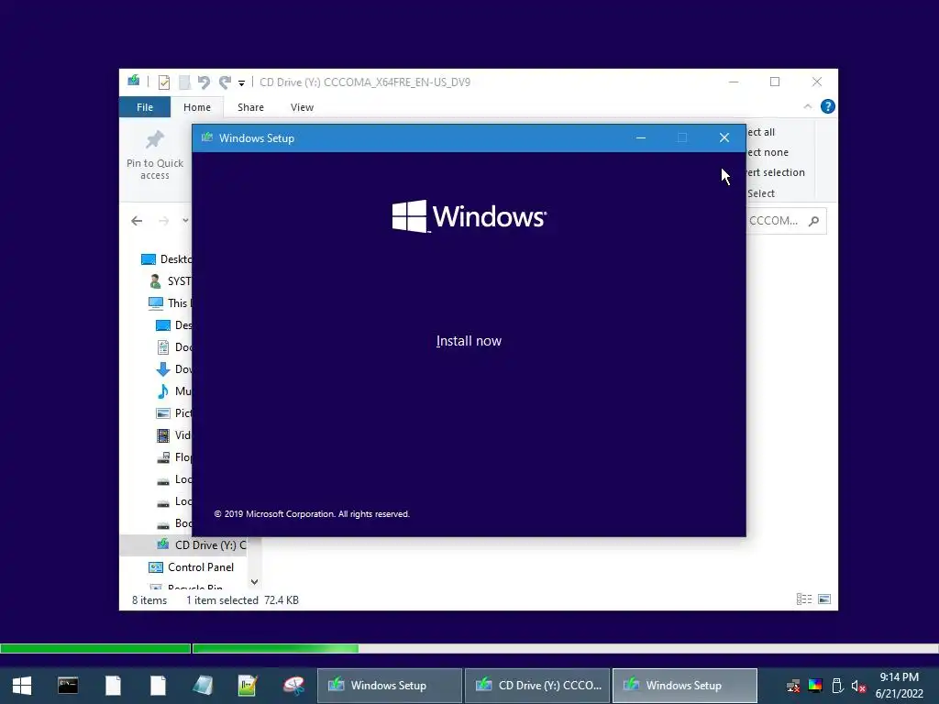
Task: Click Pin to Quick access button
Action: (x=154, y=156)
